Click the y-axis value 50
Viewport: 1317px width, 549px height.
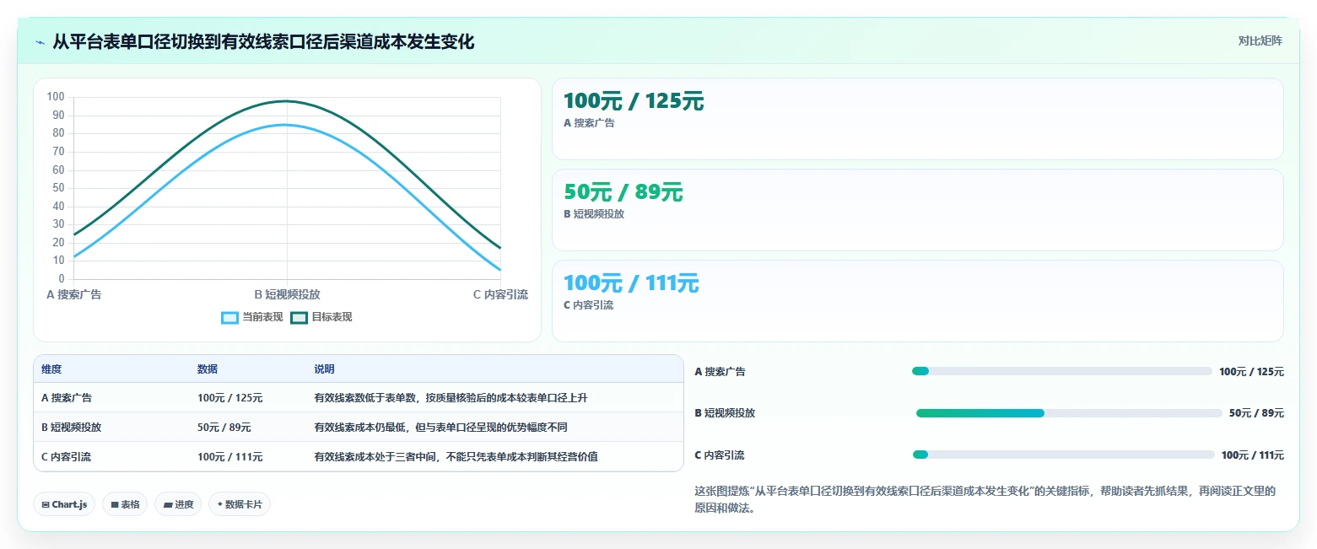click(58, 188)
